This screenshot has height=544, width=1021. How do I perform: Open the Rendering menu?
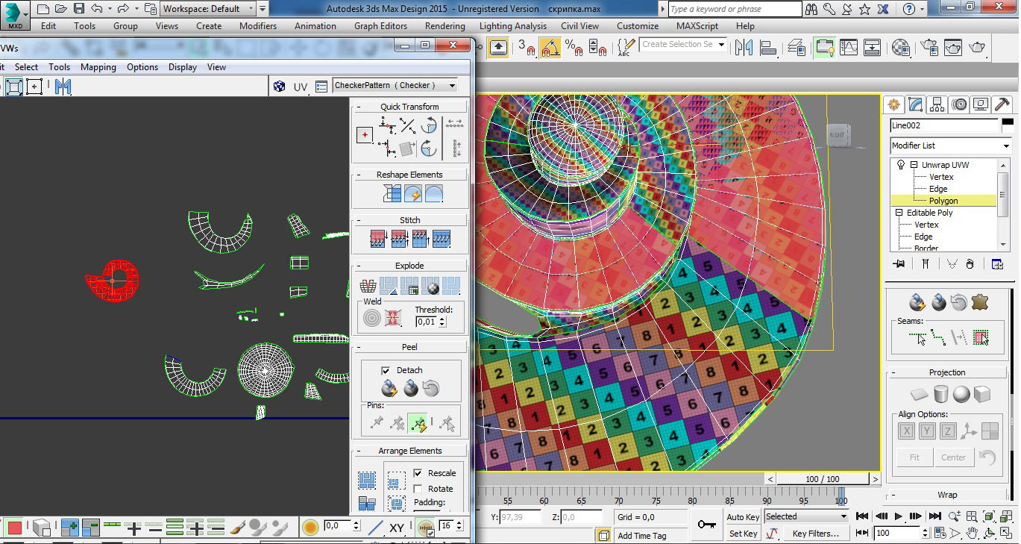[444, 26]
